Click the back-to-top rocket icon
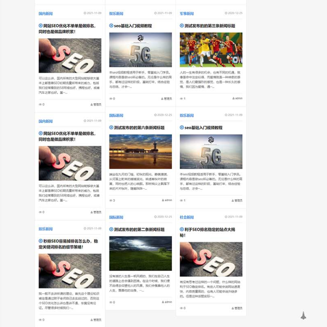Screen dimensions: 327x327 tap(303, 315)
